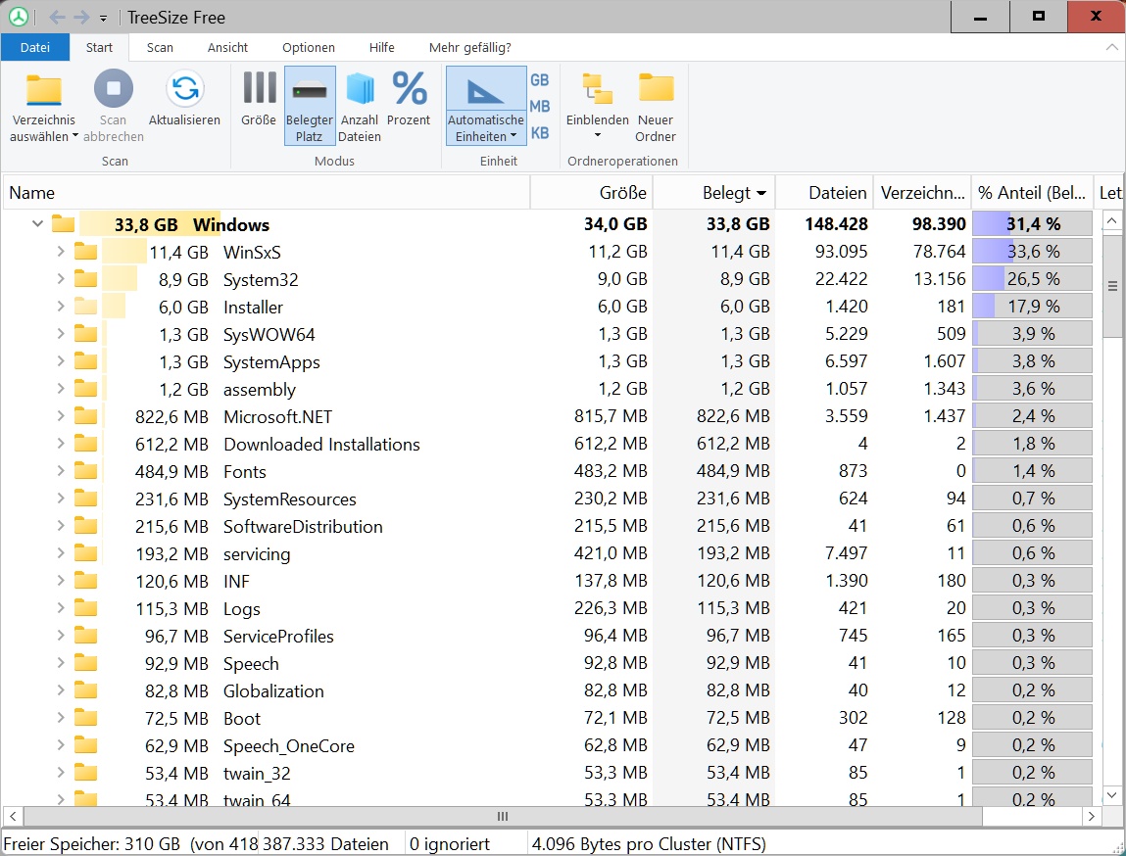Screen dimensions: 1126x856
Task: Select the Downloaded Installations row
Action: (550, 444)
